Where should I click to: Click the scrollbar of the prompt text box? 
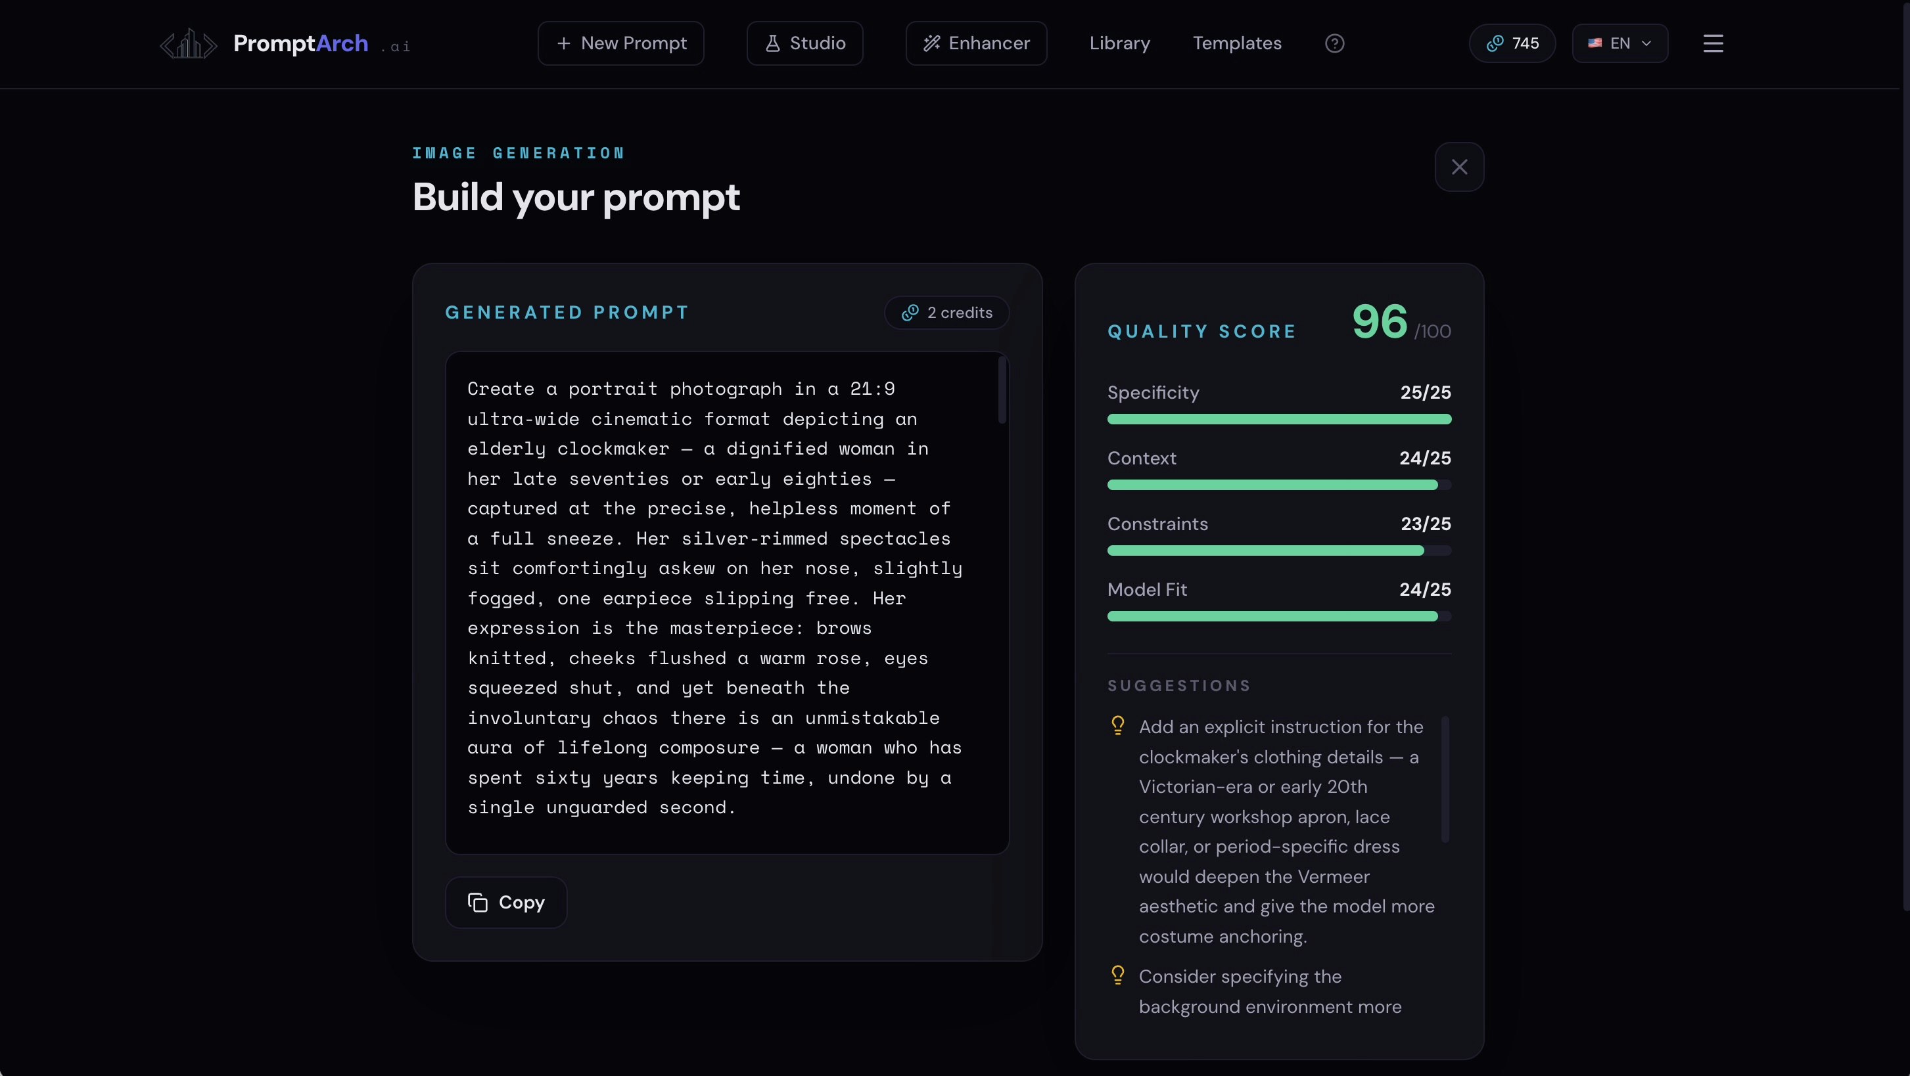(1001, 391)
